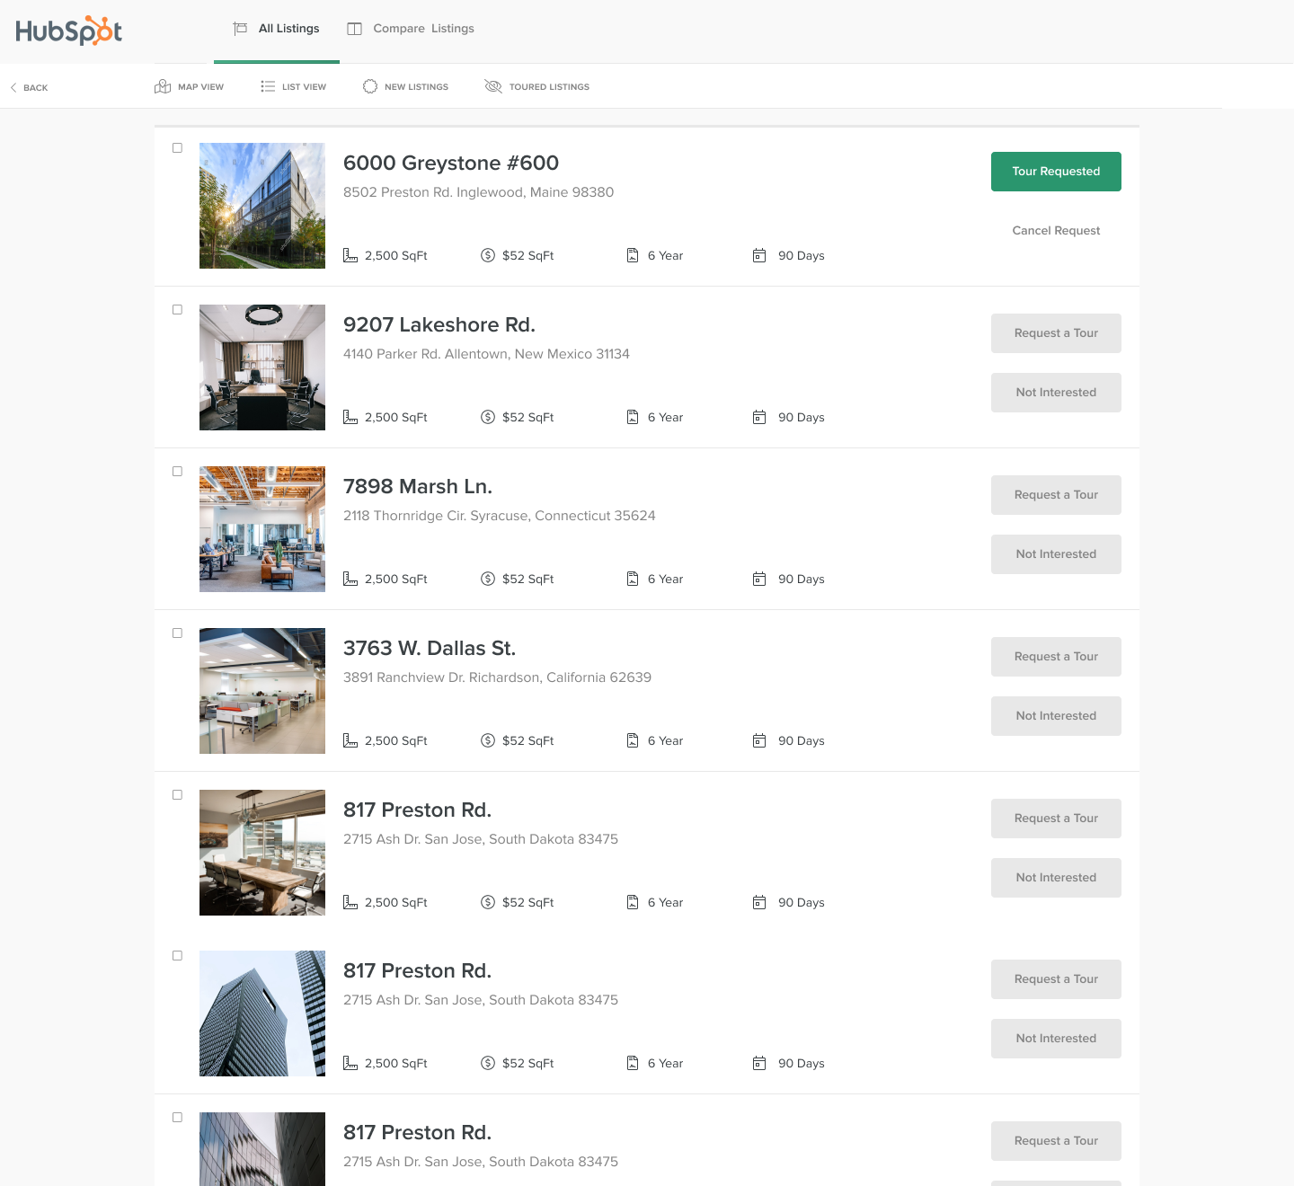Open the 9207 Lakeshore Rd. office photo
The image size is (1294, 1186).
tap(262, 367)
